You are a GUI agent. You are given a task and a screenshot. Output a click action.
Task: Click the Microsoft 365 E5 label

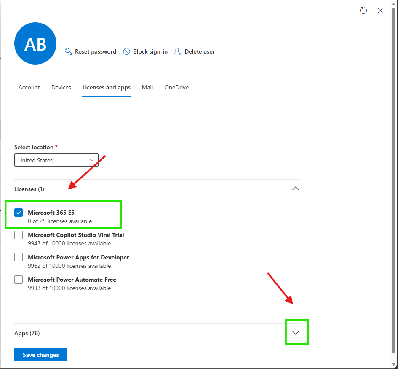point(51,213)
